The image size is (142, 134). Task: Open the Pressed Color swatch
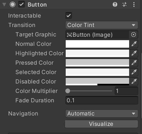[x=97, y=63]
